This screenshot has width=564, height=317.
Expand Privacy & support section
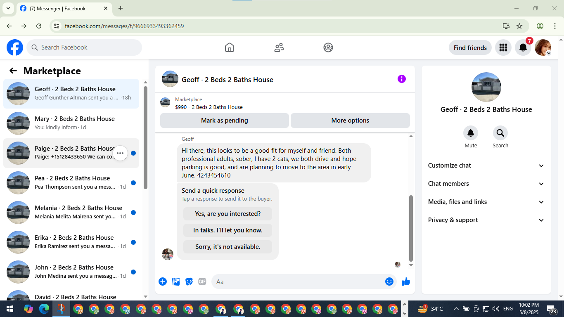point(486,220)
